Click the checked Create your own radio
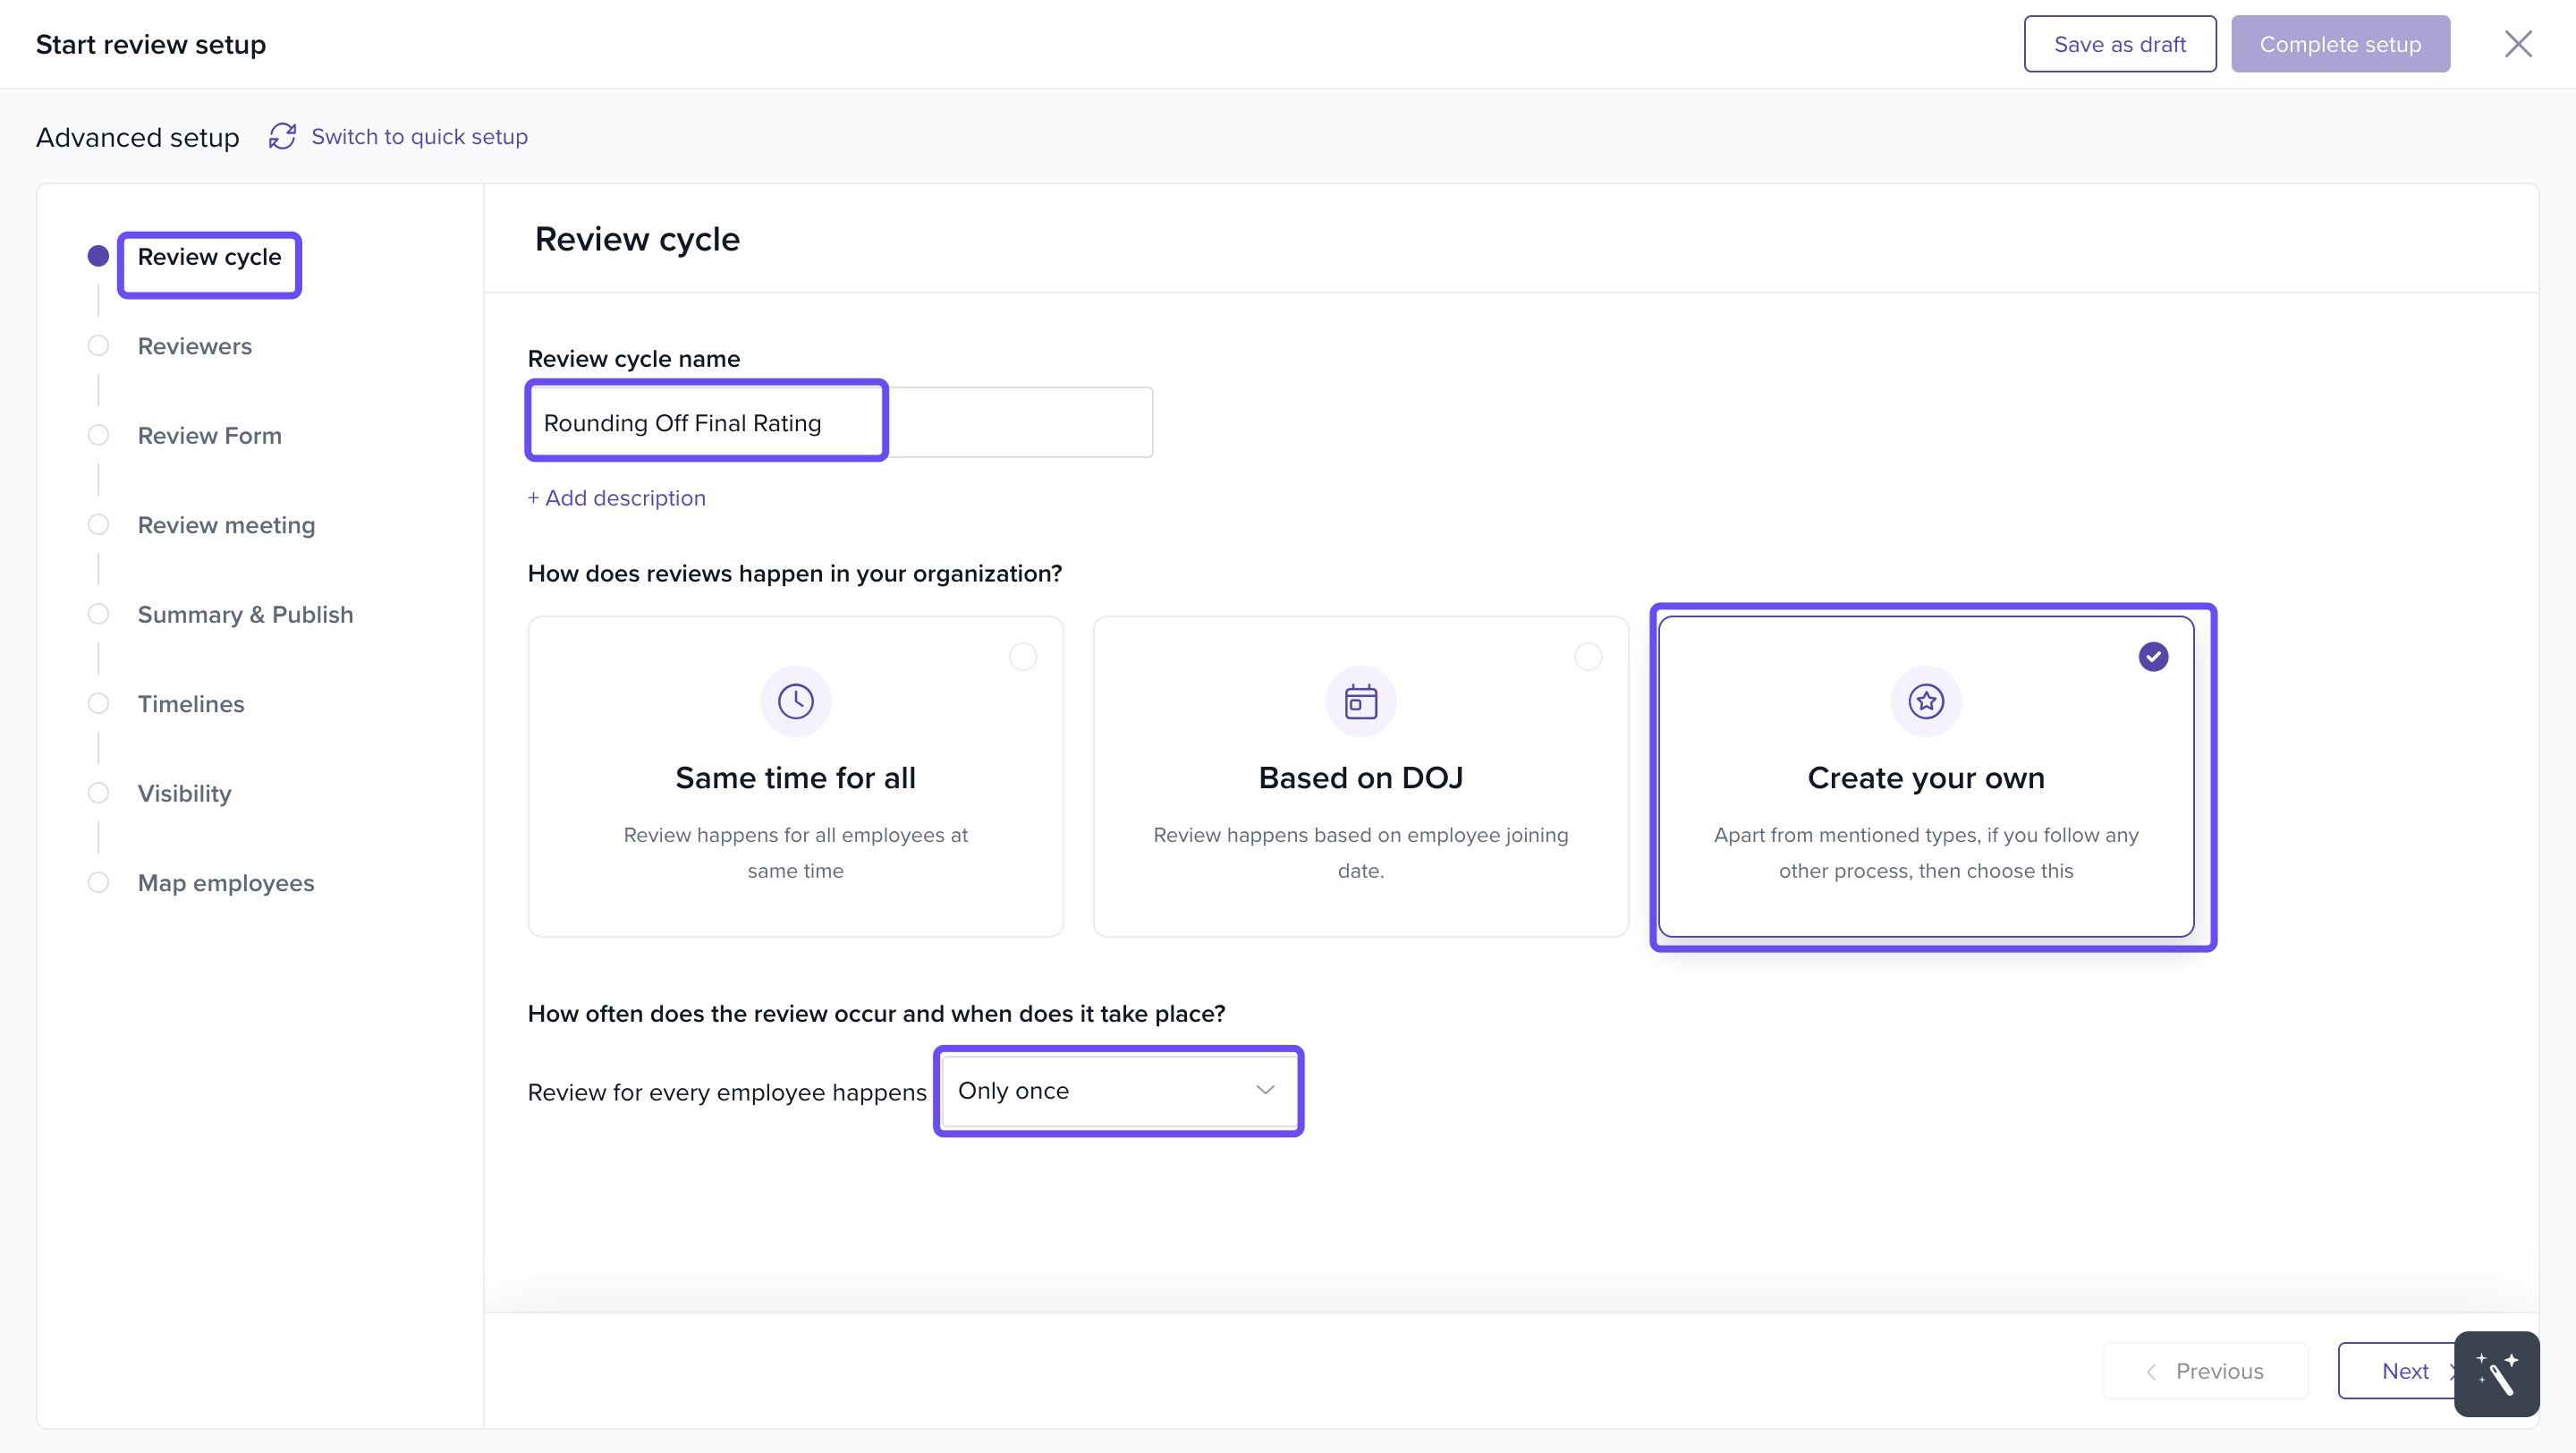The width and height of the screenshot is (2576, 1453). click(2152, 657)
